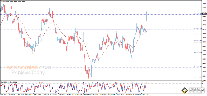Click the 1 Aug 17:00 time label

pos(20,94)
